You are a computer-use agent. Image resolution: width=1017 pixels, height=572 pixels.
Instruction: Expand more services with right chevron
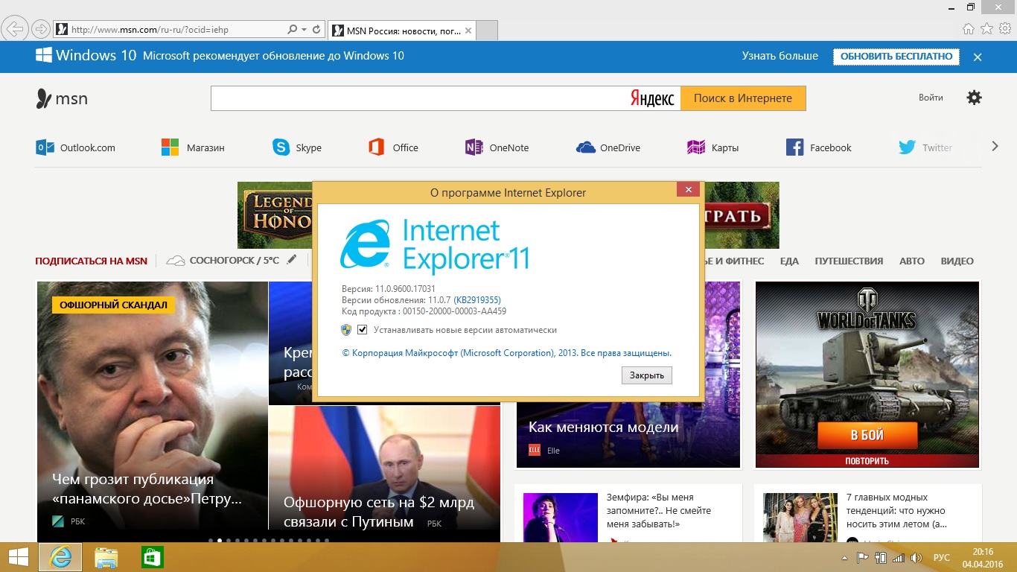[995, 147]
